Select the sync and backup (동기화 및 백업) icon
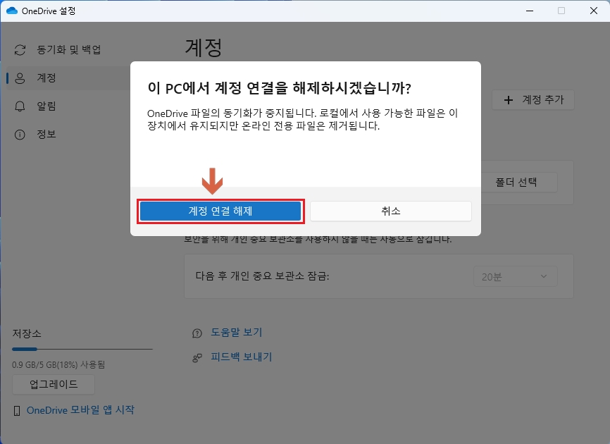The image size is (610, 444). pos(20,50)
